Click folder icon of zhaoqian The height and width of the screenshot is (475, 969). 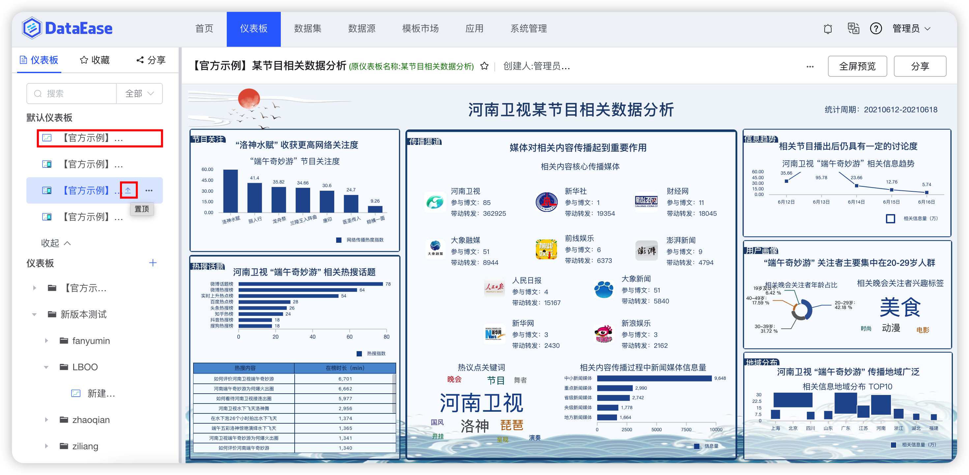pos(64,420)
